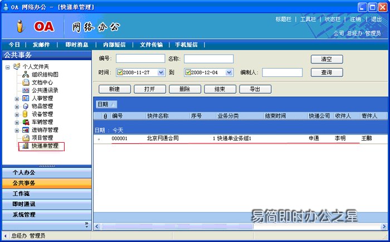This screenshot has width=390, height=242.
Task: Click the 快递公司 column header
Action: click(x=319, y=116)
